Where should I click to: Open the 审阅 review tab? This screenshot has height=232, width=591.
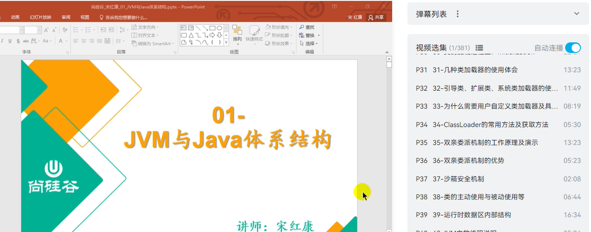[x=66, y=17]
